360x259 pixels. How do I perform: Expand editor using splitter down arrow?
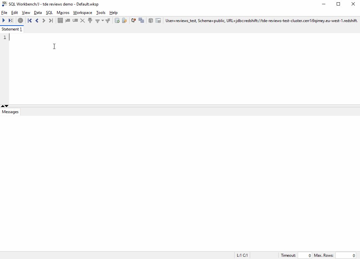(x=6, y=106)
